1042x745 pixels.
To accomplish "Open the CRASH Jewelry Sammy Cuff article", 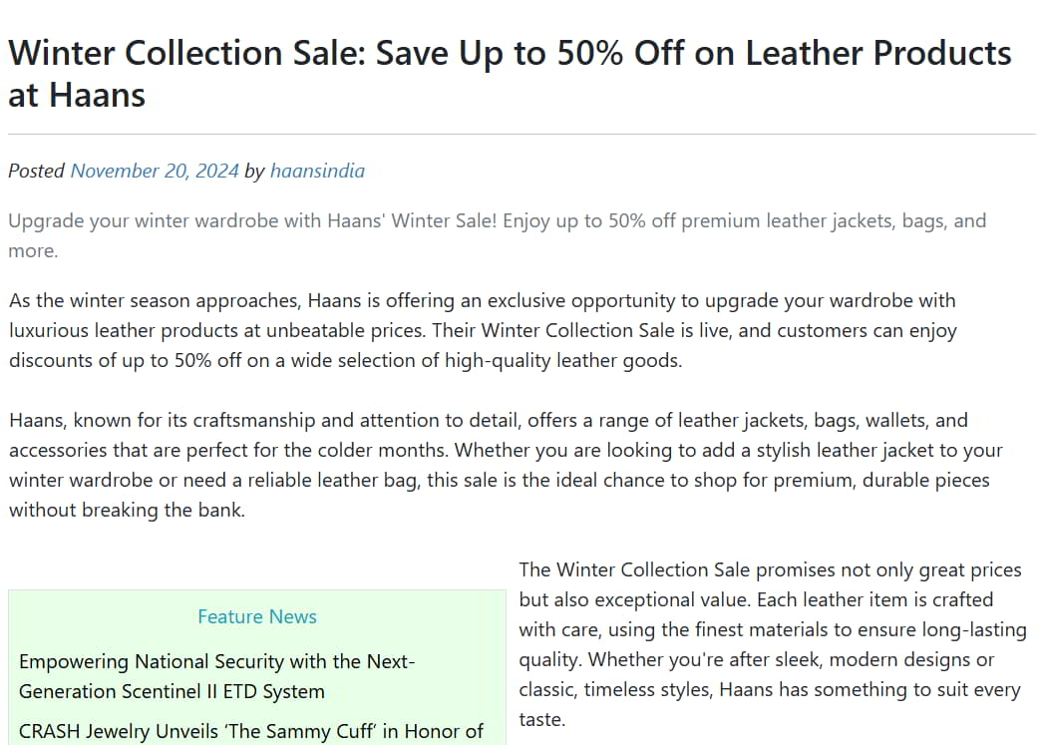I will pos(251,731).
